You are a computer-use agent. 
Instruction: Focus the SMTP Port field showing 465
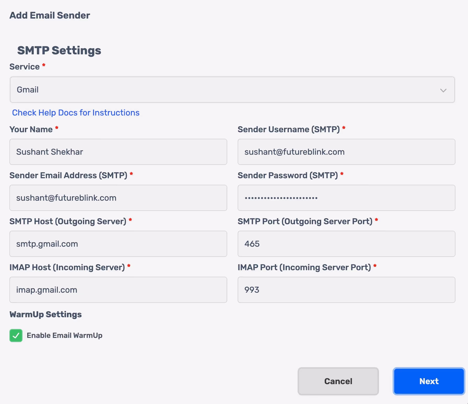346,244
